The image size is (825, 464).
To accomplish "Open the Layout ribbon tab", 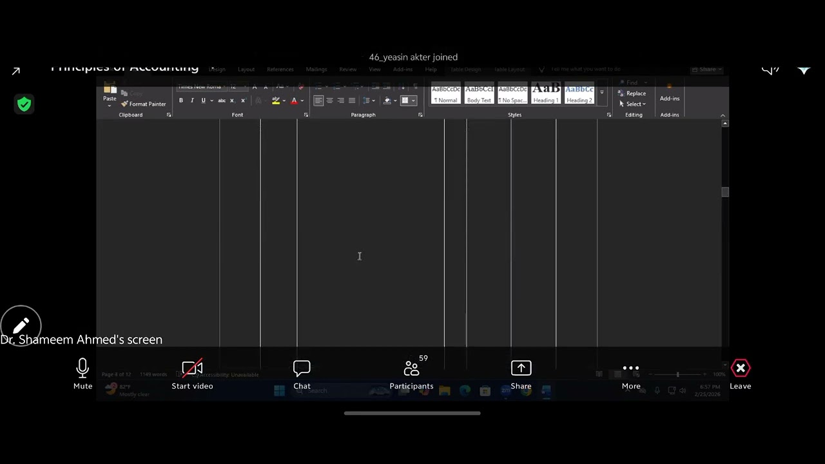I will (246, 70).
